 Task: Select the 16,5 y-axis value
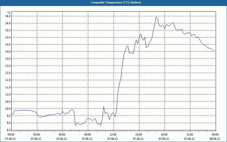8,16
